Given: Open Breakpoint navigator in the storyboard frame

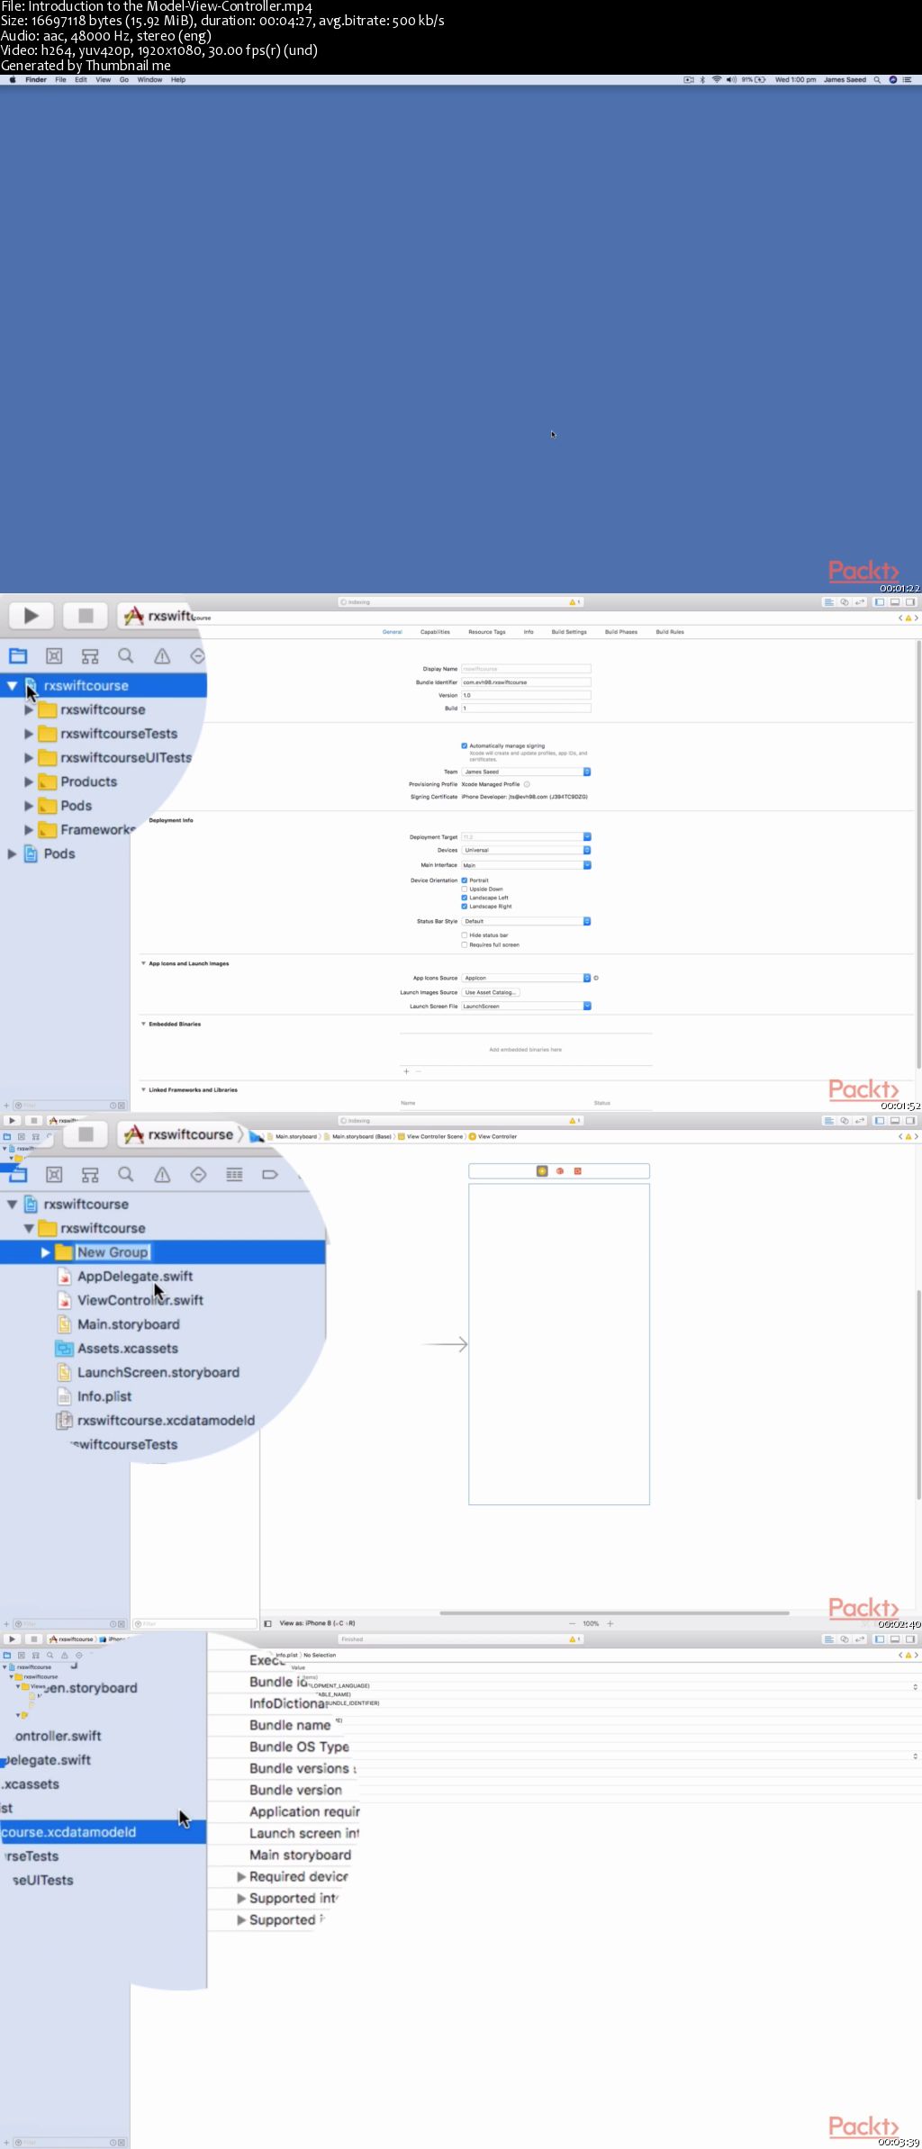Looking at the screenshot, I should tap(270, 1174).
